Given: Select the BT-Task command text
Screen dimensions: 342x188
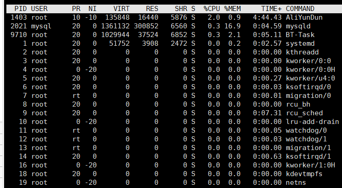Looking at the screenshot, I should [x=300, y=35].
